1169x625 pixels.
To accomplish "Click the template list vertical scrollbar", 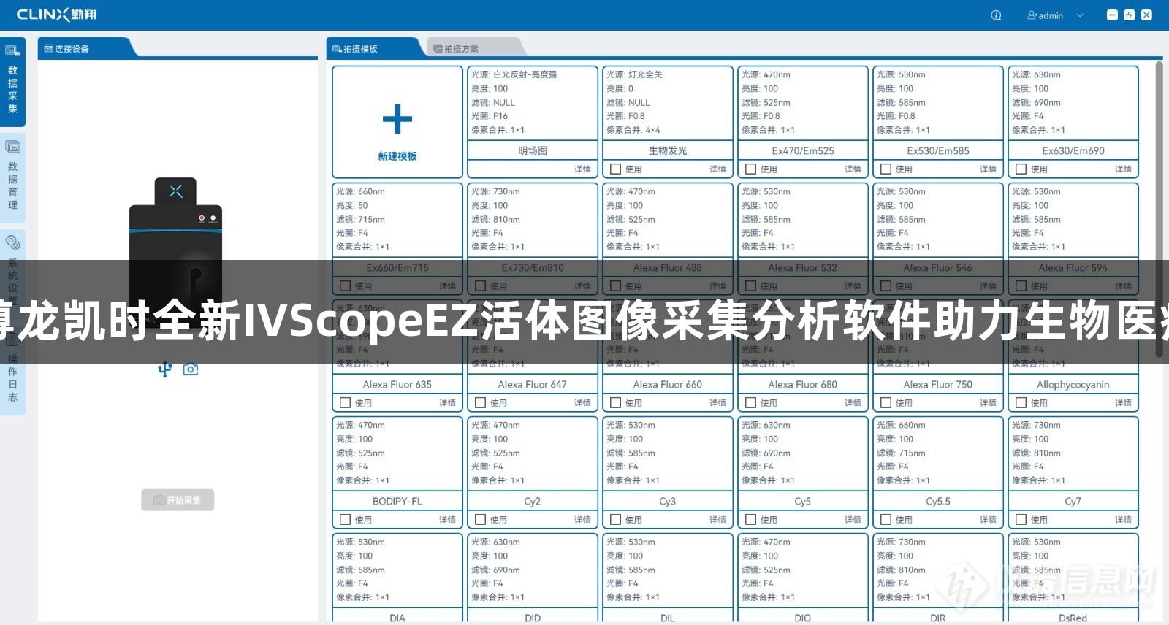I will (x=1159, y=210).
